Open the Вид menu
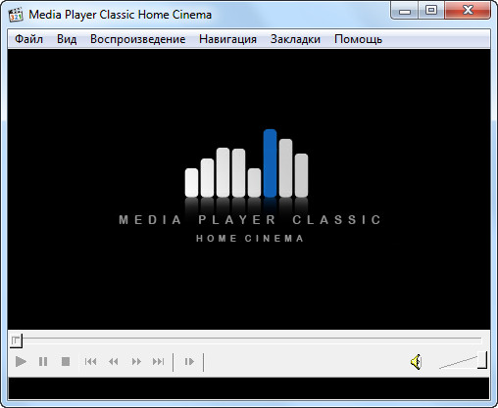 pos(67,39)
